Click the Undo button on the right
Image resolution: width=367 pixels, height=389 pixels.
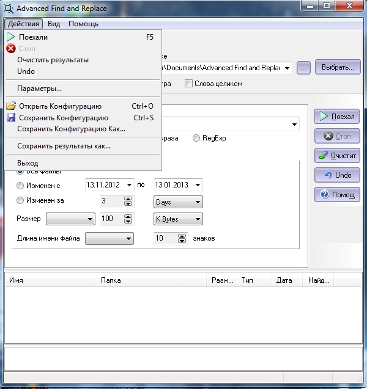tap(337, 175)
